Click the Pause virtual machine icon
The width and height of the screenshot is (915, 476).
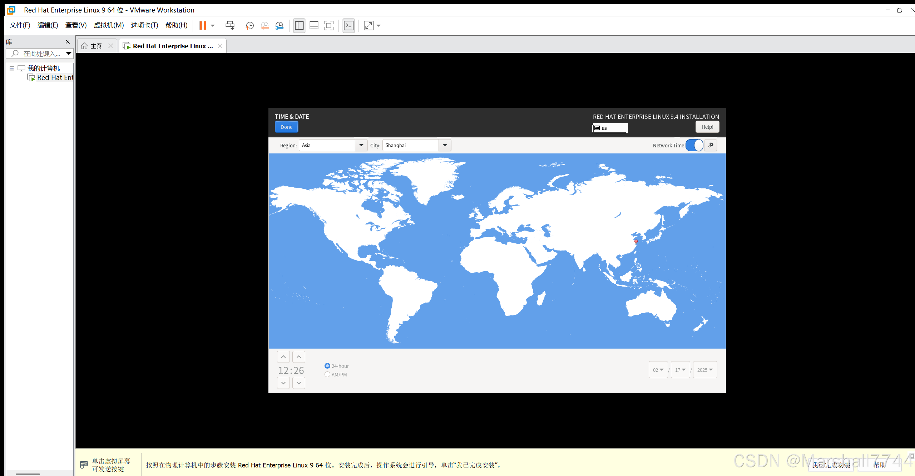[x=203, y=25]
